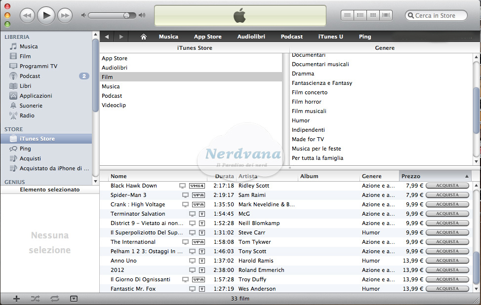Buy Black Hawk Down with ACQUISTA button
481x305 pixels.
(x=447, y=186)
